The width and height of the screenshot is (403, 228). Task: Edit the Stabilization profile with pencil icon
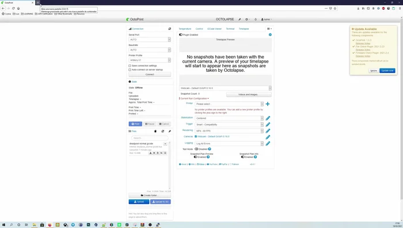point(268,118)
